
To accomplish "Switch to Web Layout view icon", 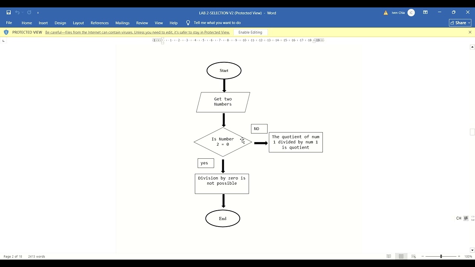I will [x=413, y=256].
